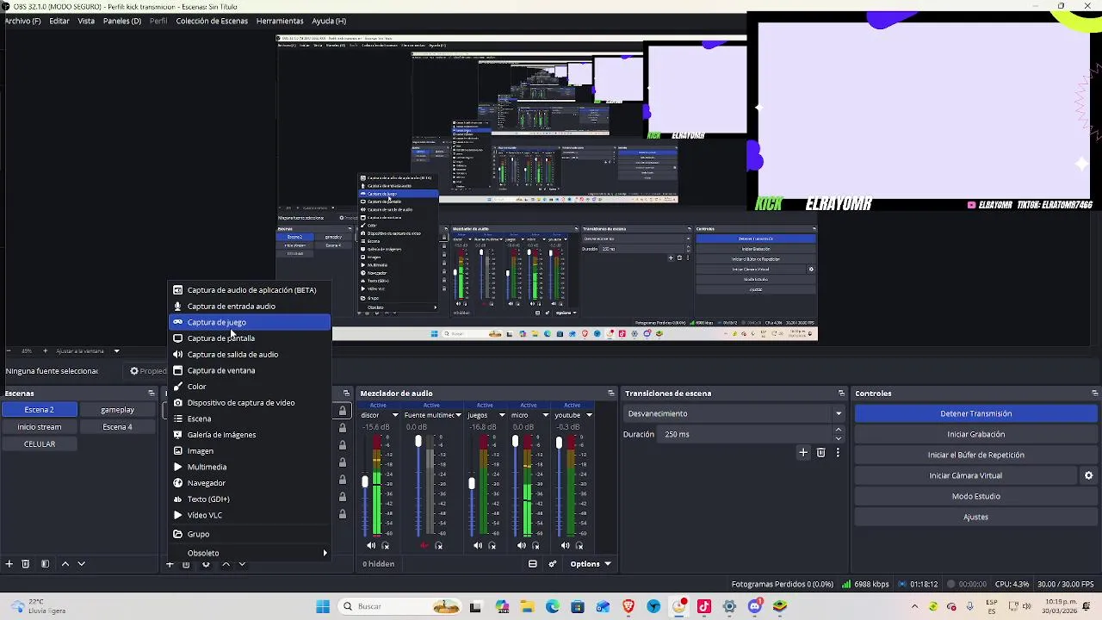Pop out the Controles dock
1102x620 pixels.
[1094, 394]
